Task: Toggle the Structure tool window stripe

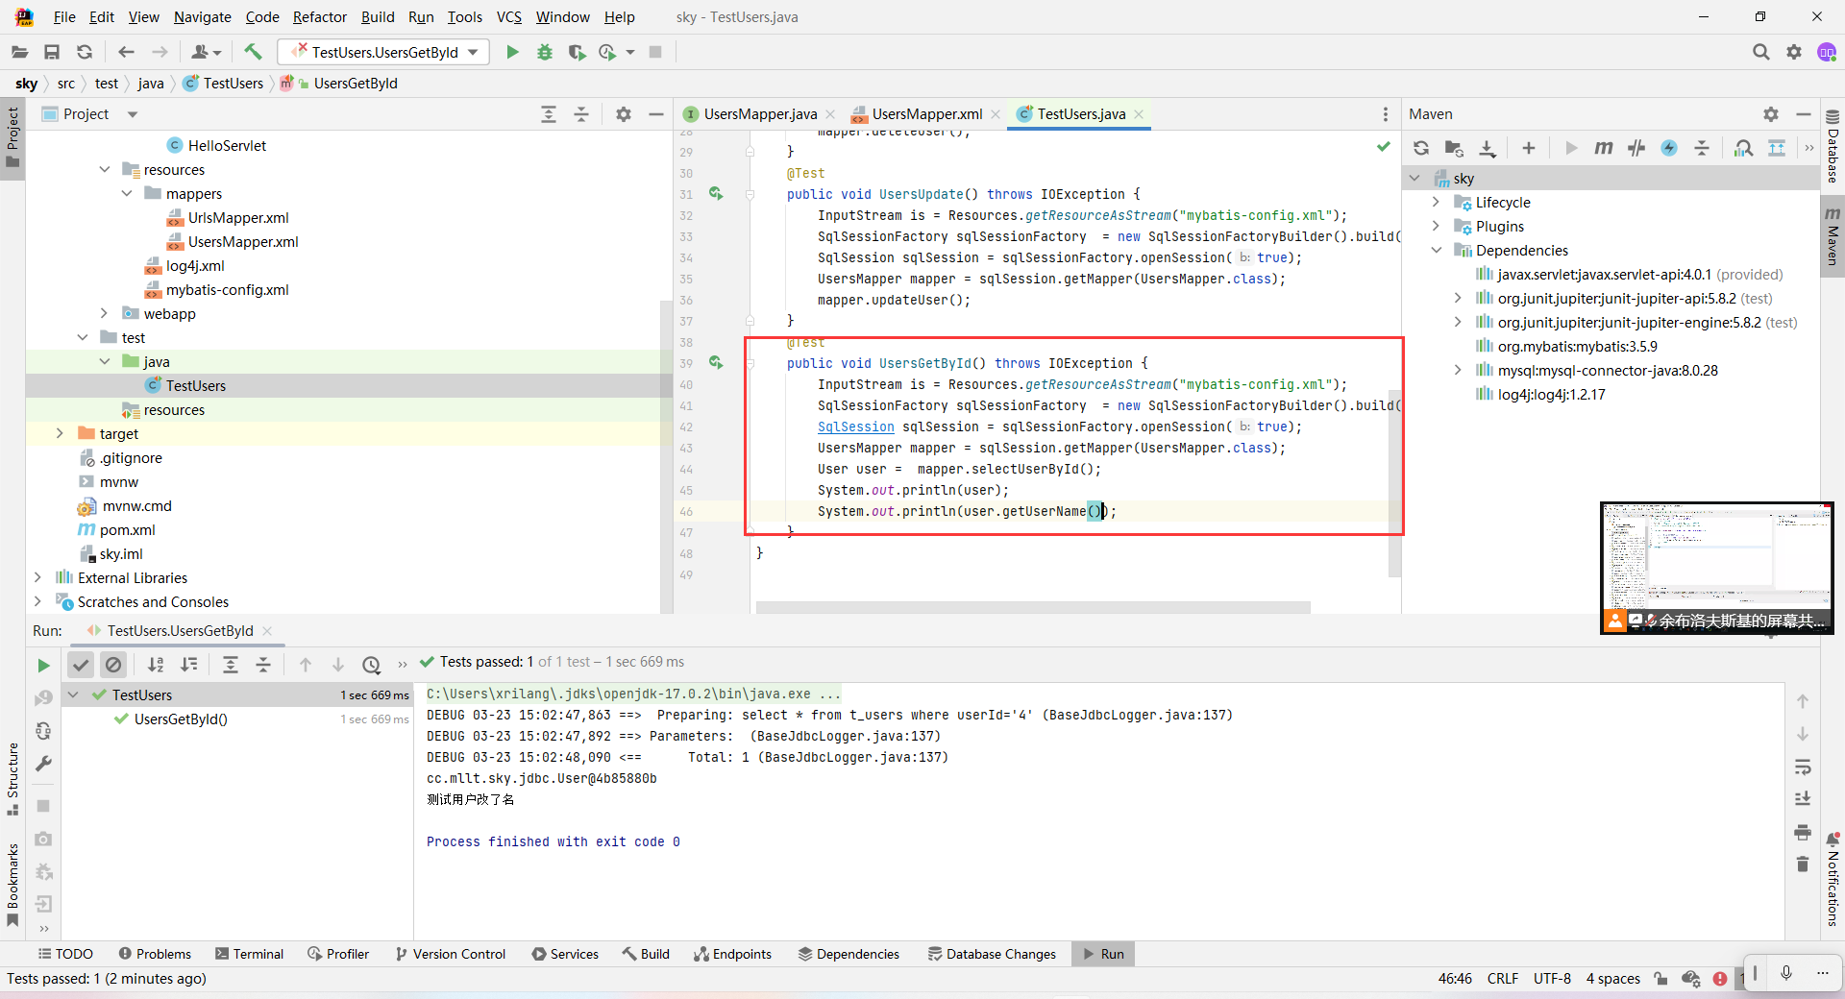Action: click(12, 779)
